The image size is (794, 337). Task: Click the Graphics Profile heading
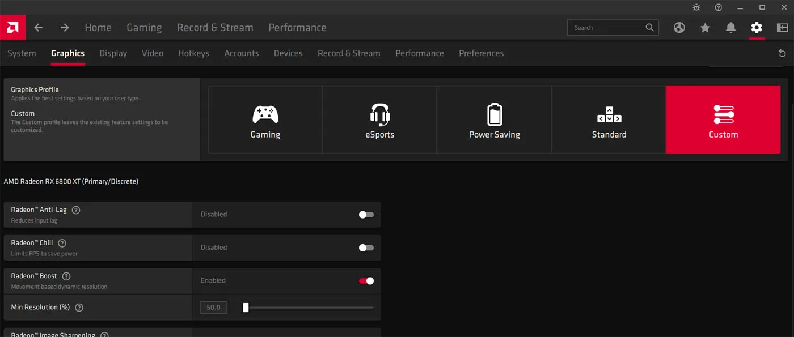[35, 89]
